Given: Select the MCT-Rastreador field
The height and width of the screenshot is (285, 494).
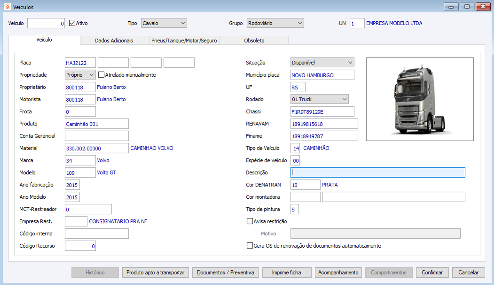Looking at the screenshot, I should pos(88,209).
